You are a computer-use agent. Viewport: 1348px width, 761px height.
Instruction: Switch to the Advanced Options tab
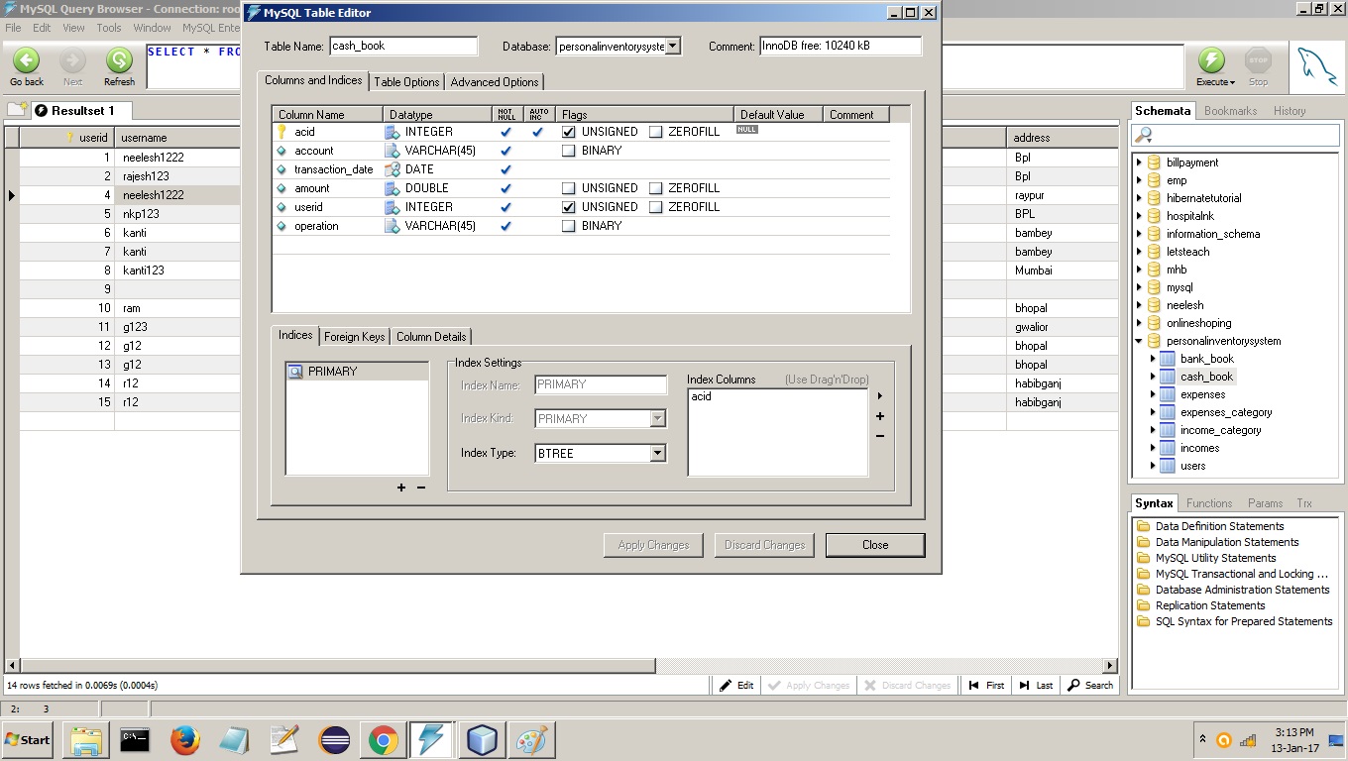tap(495, 82)
